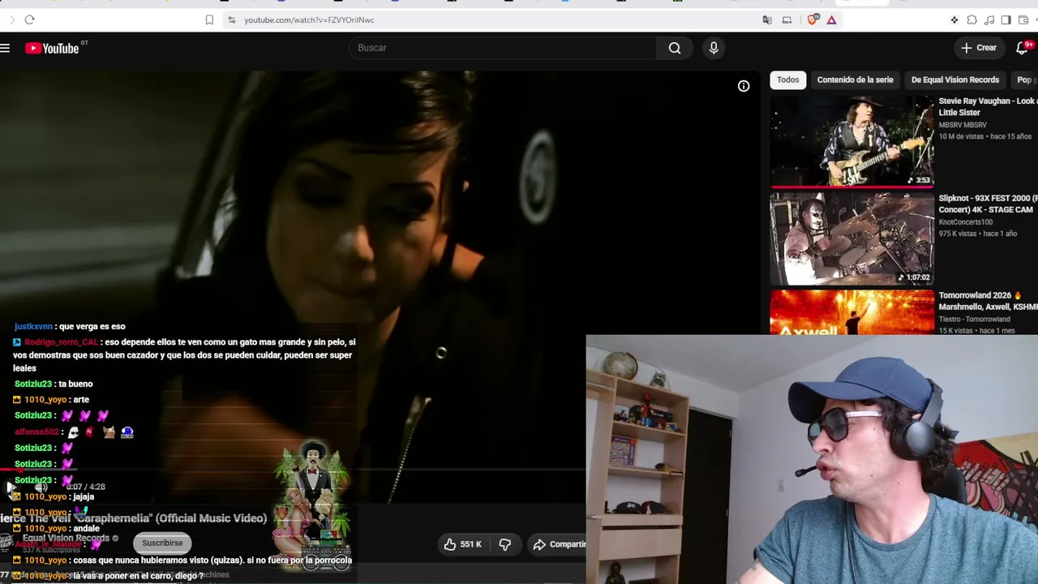Click the 551 K like count
The image size is (1038, 584).
click(x=471, y=544)
